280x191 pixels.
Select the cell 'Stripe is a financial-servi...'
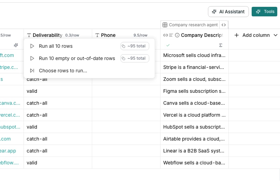click(195, 67)
